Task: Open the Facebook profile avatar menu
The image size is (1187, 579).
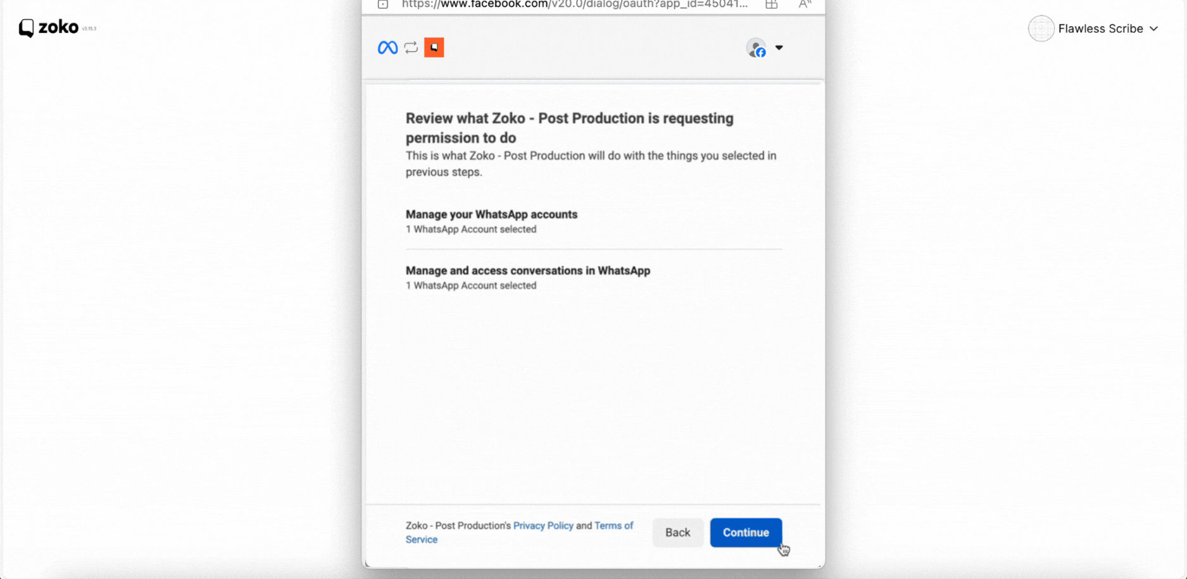Action: click(x=757, y=47)
